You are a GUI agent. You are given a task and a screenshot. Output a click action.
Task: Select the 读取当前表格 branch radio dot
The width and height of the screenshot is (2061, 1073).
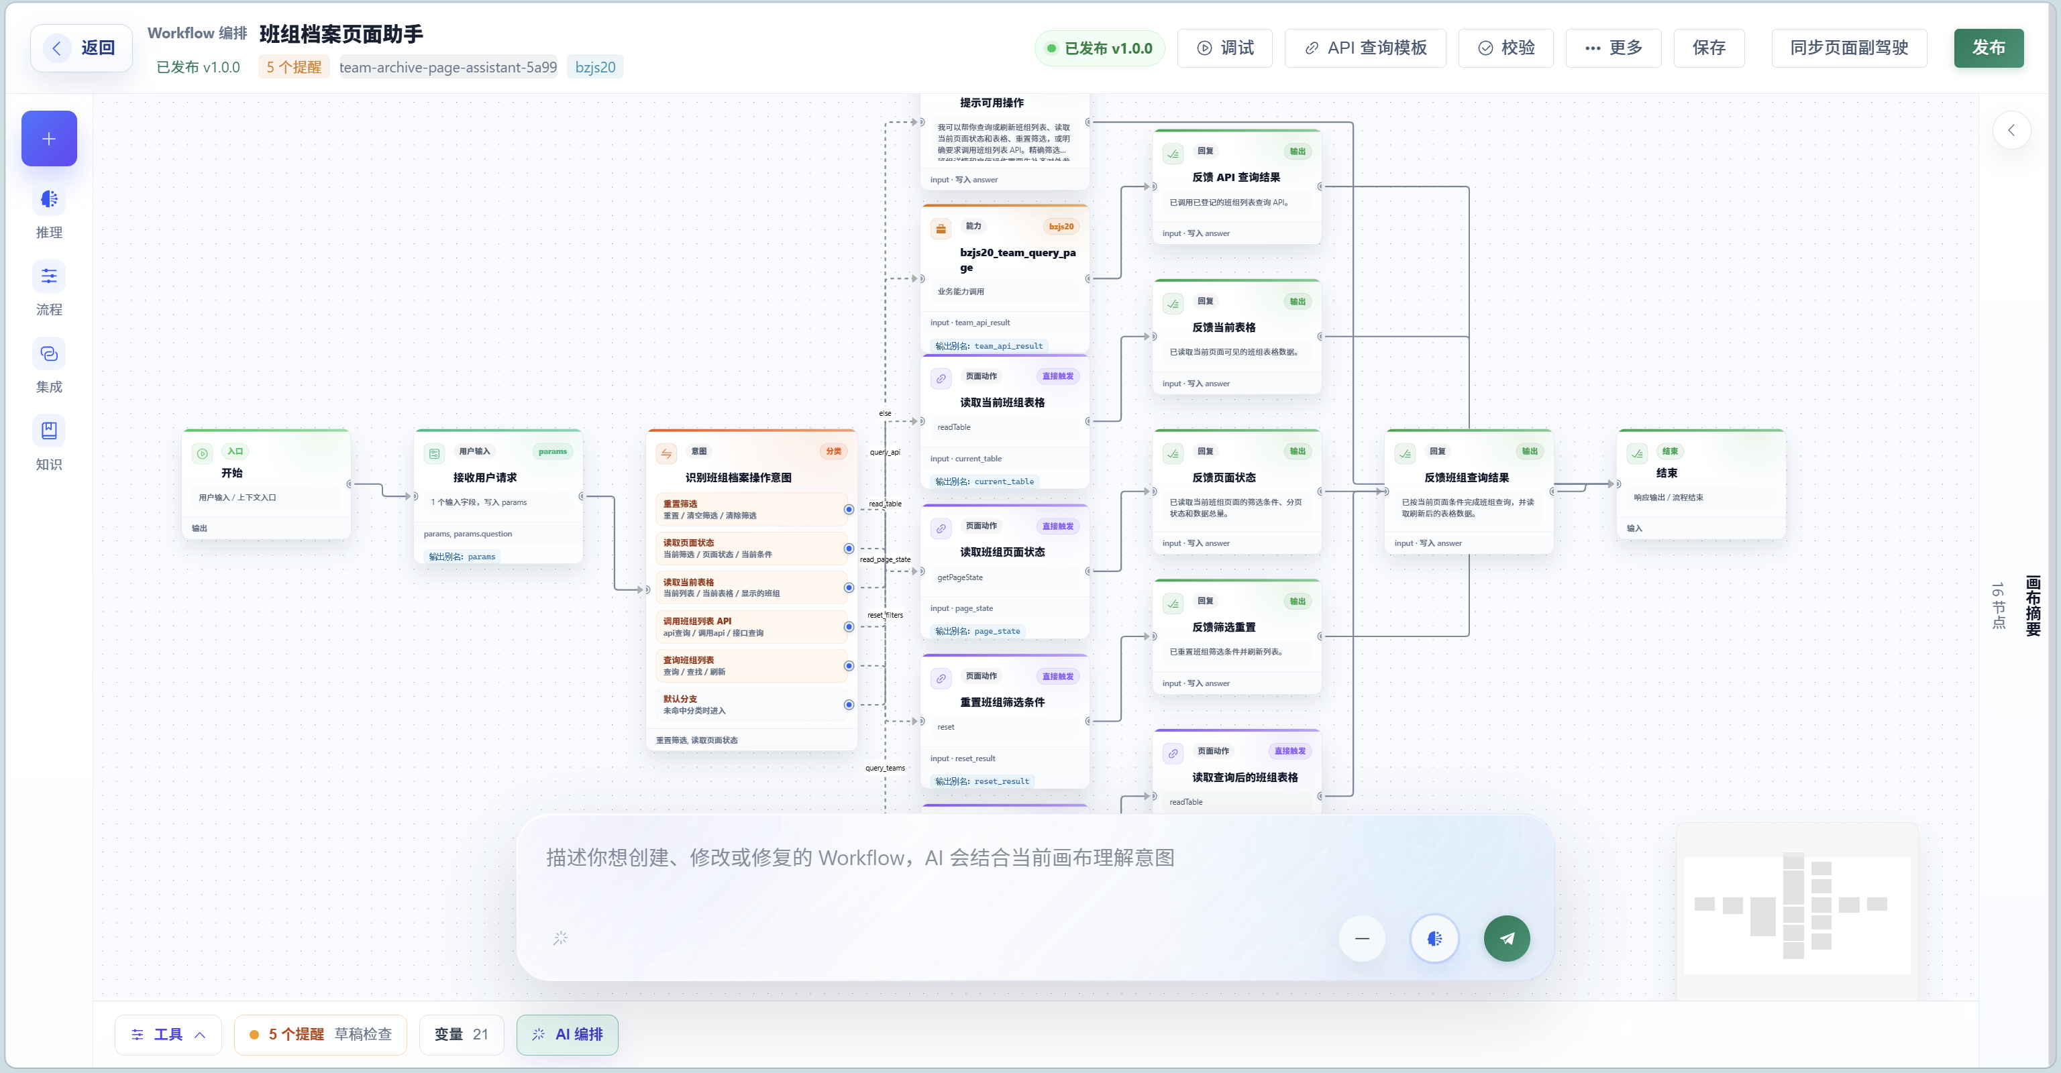coord(848,587)
